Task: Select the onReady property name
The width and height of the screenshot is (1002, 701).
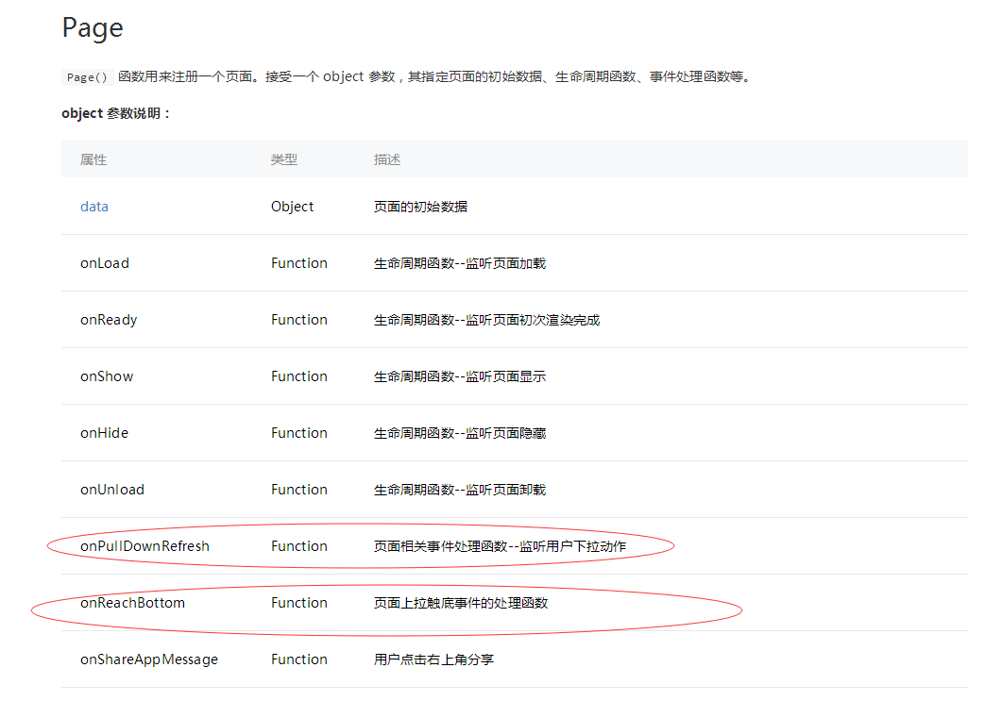Action: point(109,320)
